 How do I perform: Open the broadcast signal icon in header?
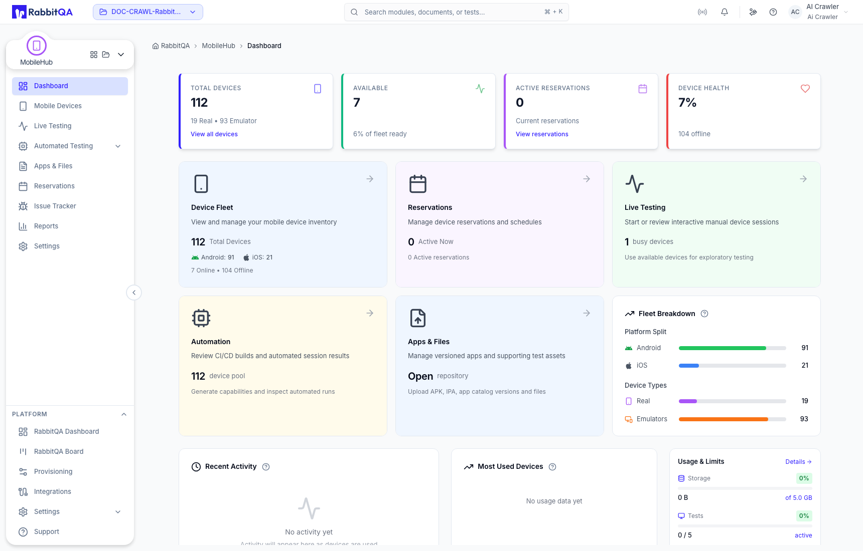click(x=702, y=12)
